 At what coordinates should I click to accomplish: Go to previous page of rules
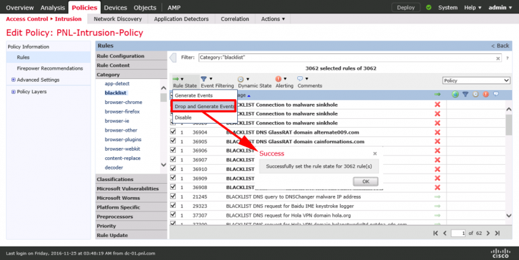click(x=445, y=233)
